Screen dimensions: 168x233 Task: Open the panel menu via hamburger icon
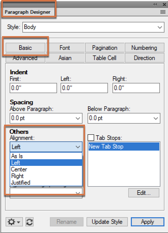pos(163,12)
